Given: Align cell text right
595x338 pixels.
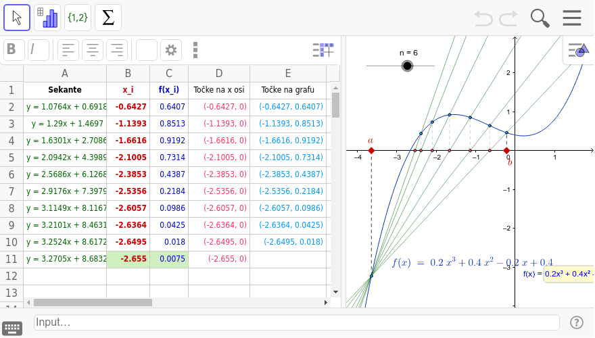Looking at the screenshot, I should [x=117, y=50].
